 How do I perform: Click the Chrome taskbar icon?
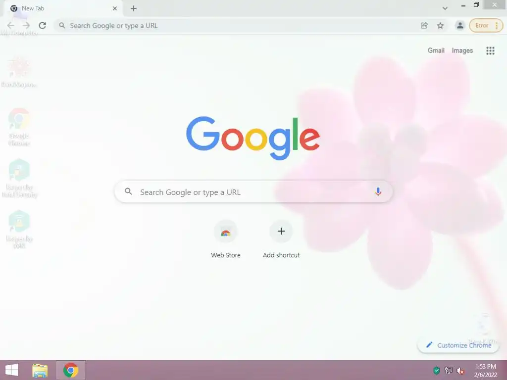pos(70,370)
